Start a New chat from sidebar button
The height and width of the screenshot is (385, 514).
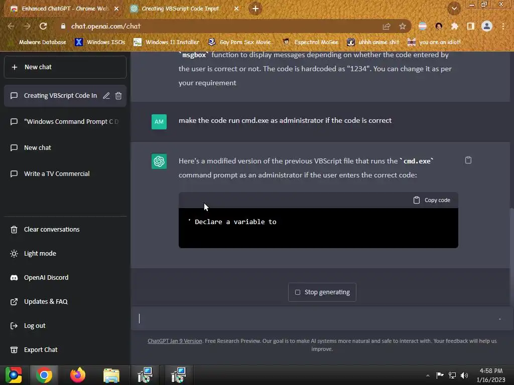pyautogui.click(x=65, y=67)
